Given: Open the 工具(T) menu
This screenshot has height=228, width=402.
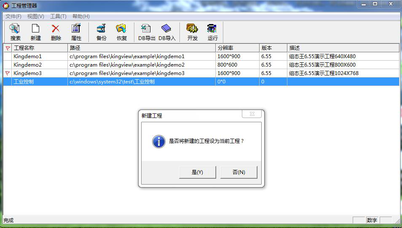Looking at the screenshot, I should click(x=58, y=16).
